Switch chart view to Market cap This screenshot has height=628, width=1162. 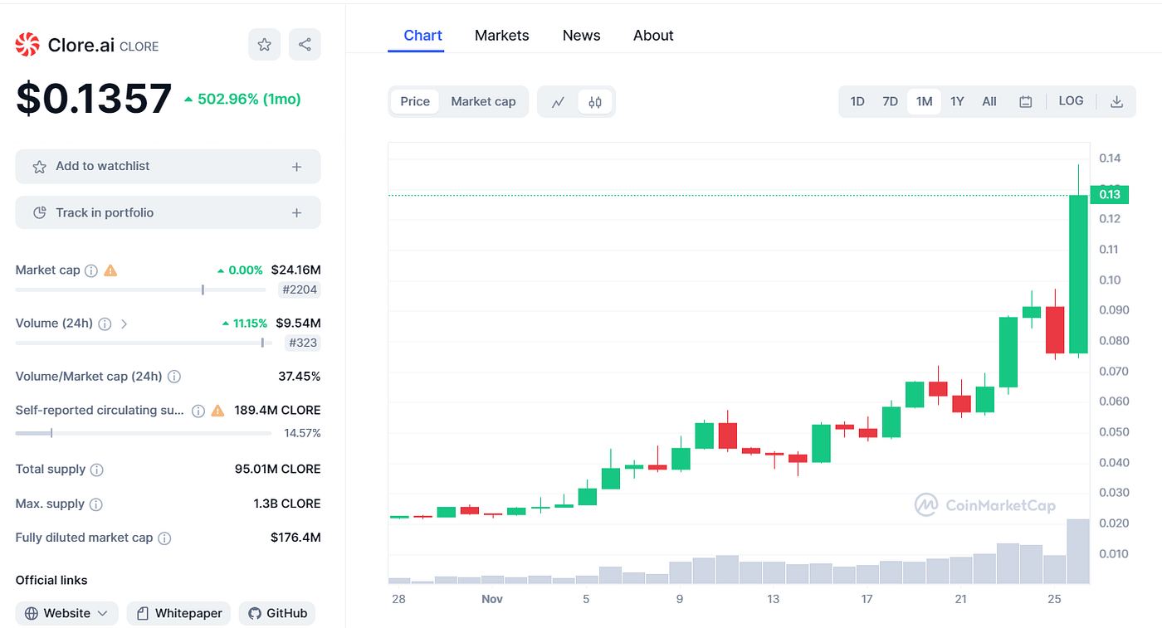click(483, 100)
